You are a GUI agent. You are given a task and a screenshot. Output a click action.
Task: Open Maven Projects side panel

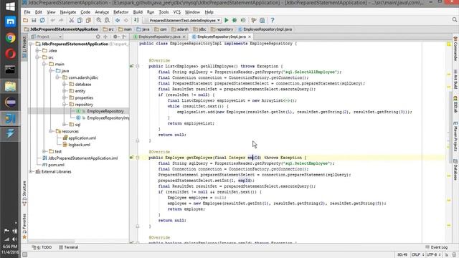455,136
